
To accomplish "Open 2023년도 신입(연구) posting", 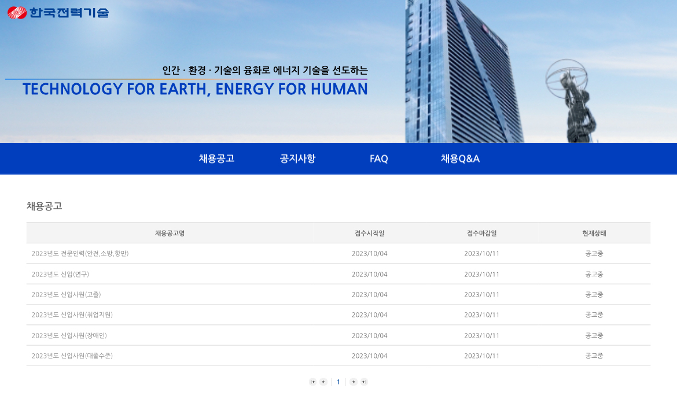I will [x=60, y=274].
